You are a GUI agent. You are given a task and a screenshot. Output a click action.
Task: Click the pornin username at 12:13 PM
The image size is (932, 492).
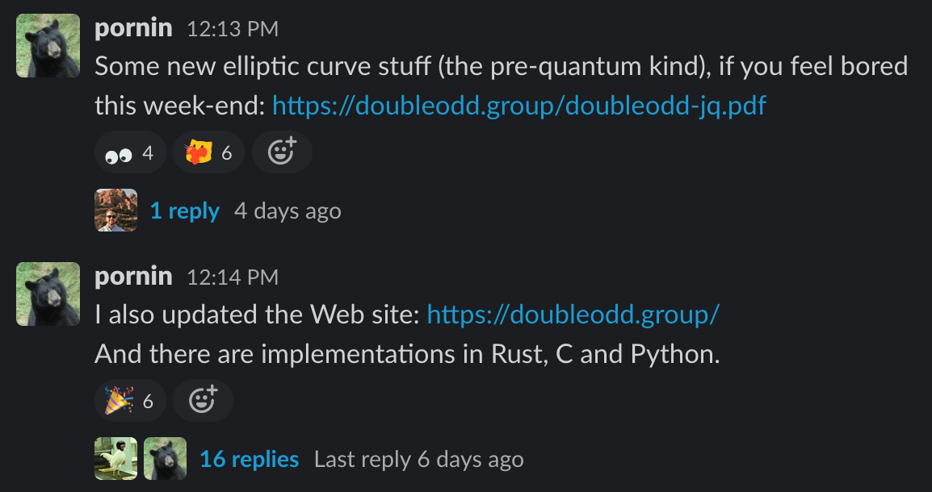pyautogui.click(x=134, y=28)
